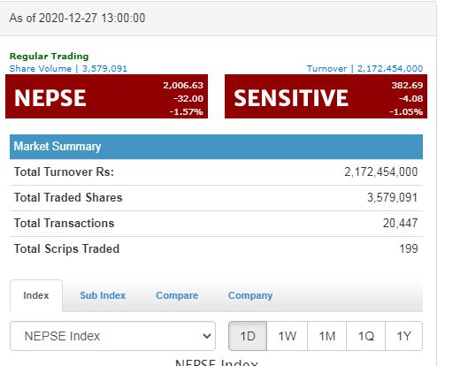The height and width of the screenshot is (366, 468).
Task: Select the Total Scrips Traded row
Action: 217,249
